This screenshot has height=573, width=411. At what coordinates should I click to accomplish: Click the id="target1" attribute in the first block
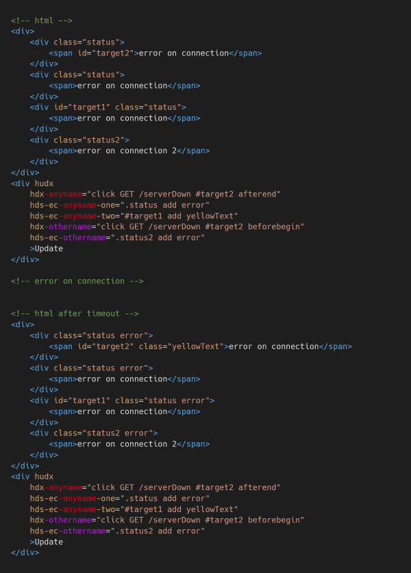[x=82, y=107]
